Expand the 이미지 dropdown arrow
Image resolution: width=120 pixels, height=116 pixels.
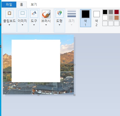[x=22, y=25]
